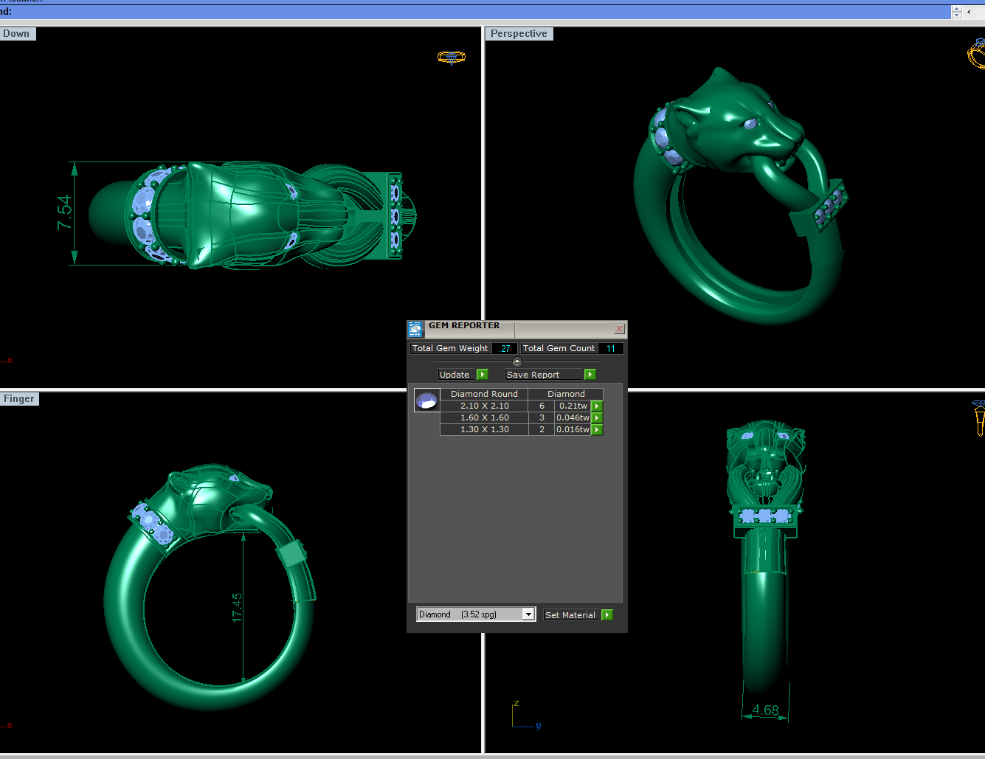
Task: Click the Total Gem Count value 11
Action: tap(610, 348)
